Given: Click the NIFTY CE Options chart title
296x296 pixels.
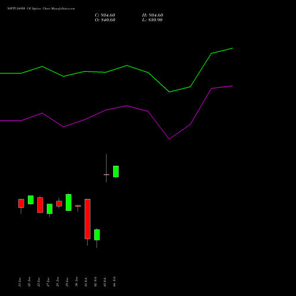Looking at the screenshot, I should point(41,8).
